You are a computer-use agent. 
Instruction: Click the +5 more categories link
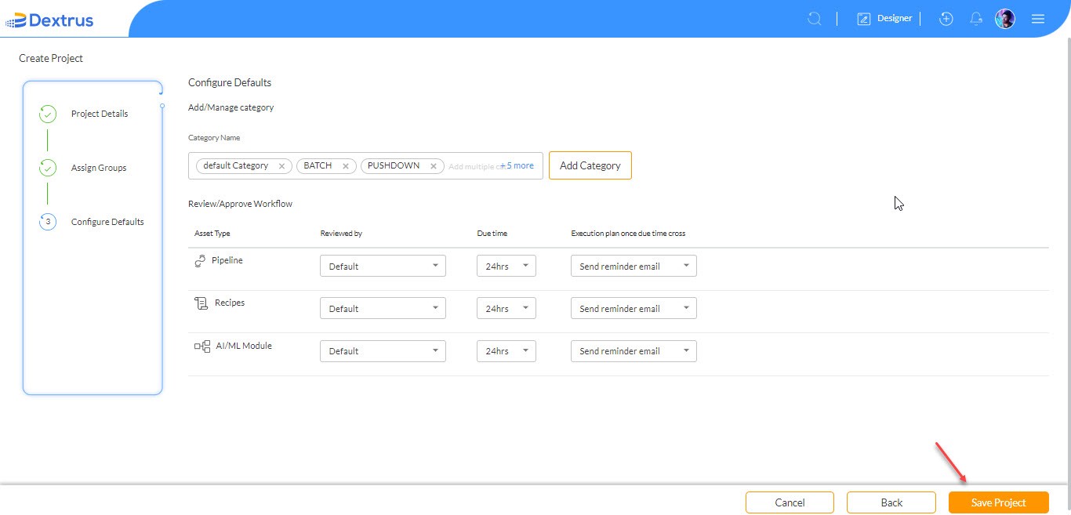pyautogui.click(x=517, y=165)
